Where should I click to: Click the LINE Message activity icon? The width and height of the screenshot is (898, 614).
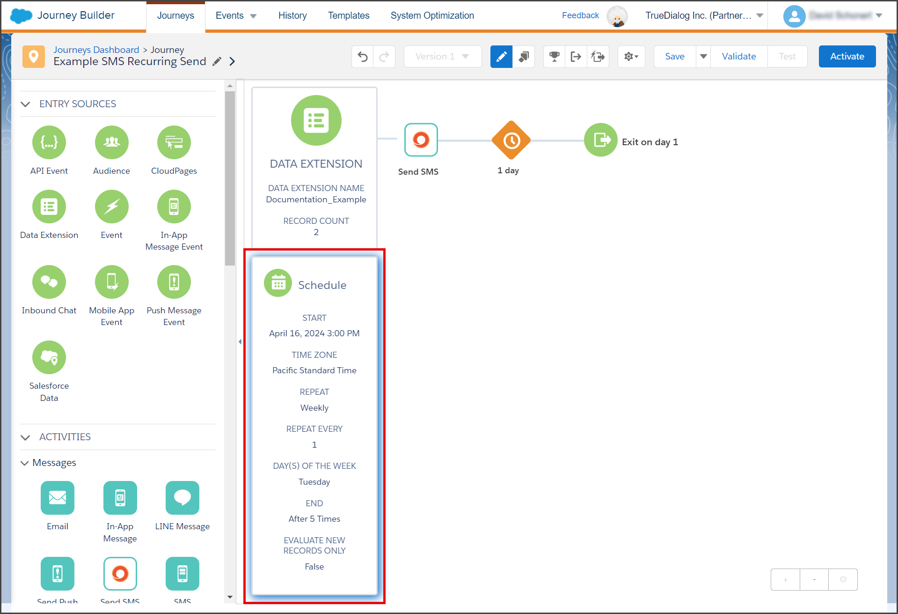point(183,498)
